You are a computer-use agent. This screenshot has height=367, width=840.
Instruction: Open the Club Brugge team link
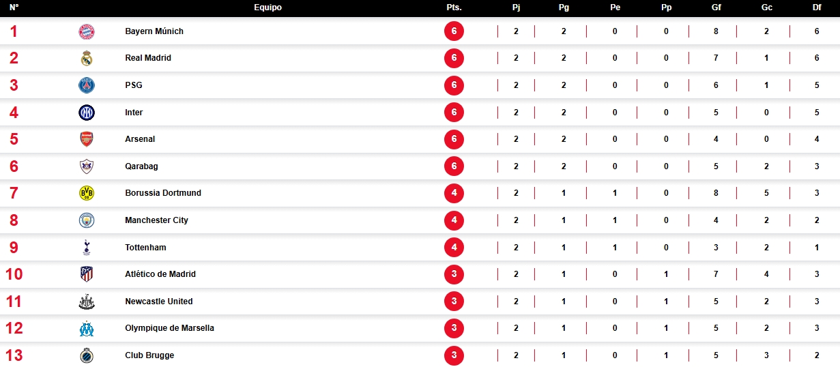click(x=149, y=355)
